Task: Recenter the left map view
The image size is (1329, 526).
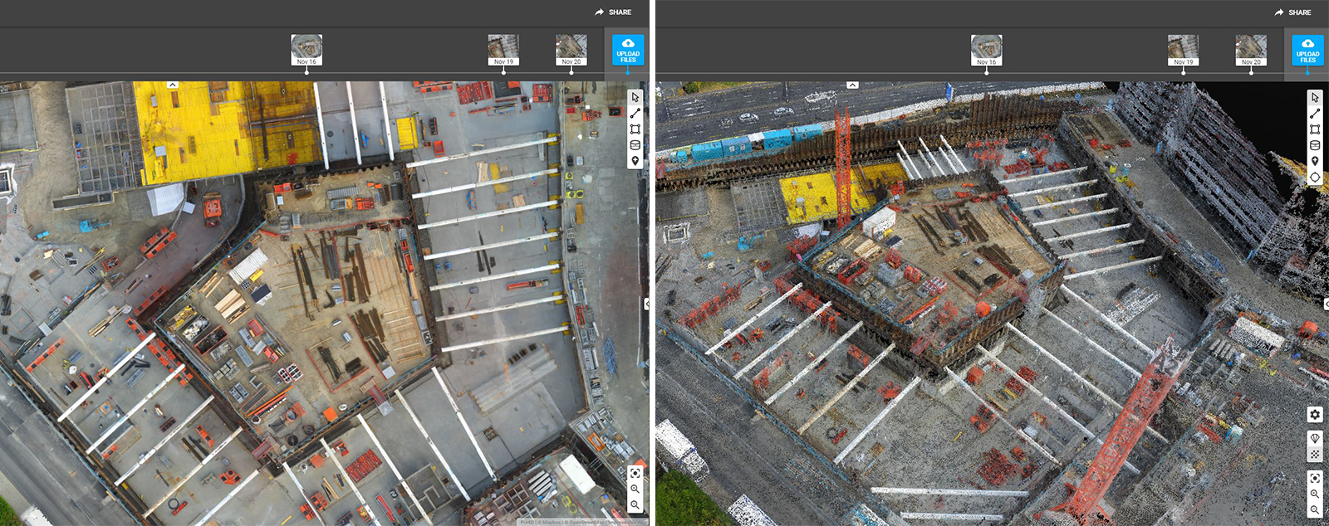Action: (x=635, y=473)
